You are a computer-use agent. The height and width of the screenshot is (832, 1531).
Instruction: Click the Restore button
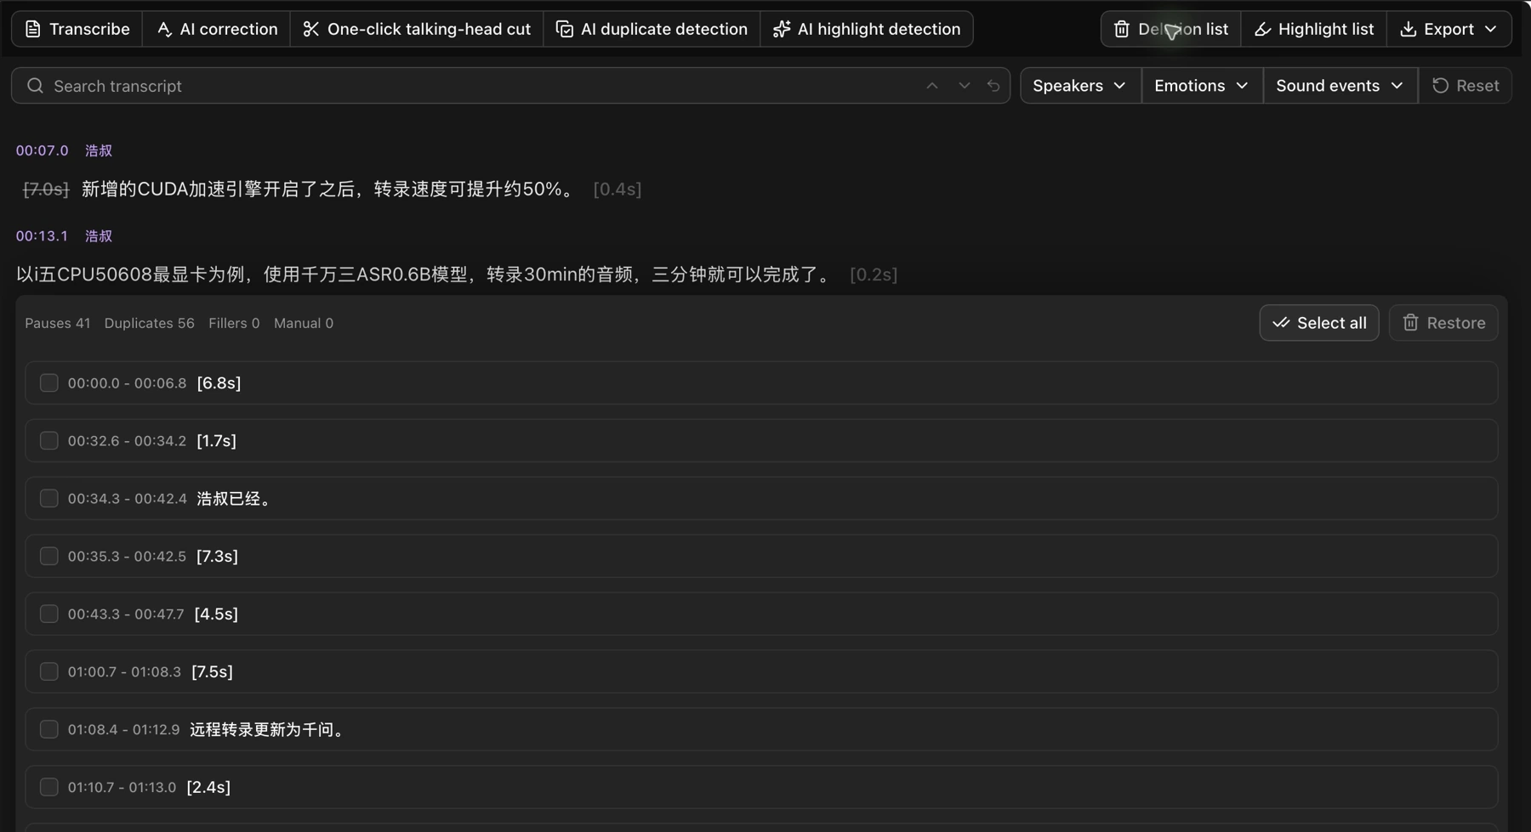pyautogui.click(x=1443, y=323)
